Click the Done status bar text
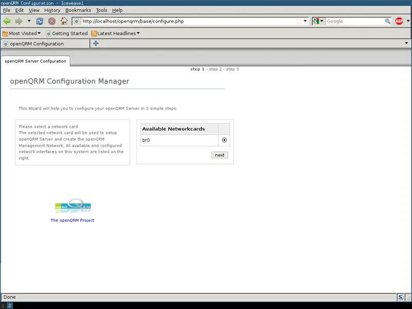Screen dimensions: 412x309 pyautogui.click(x=9, y=297)
